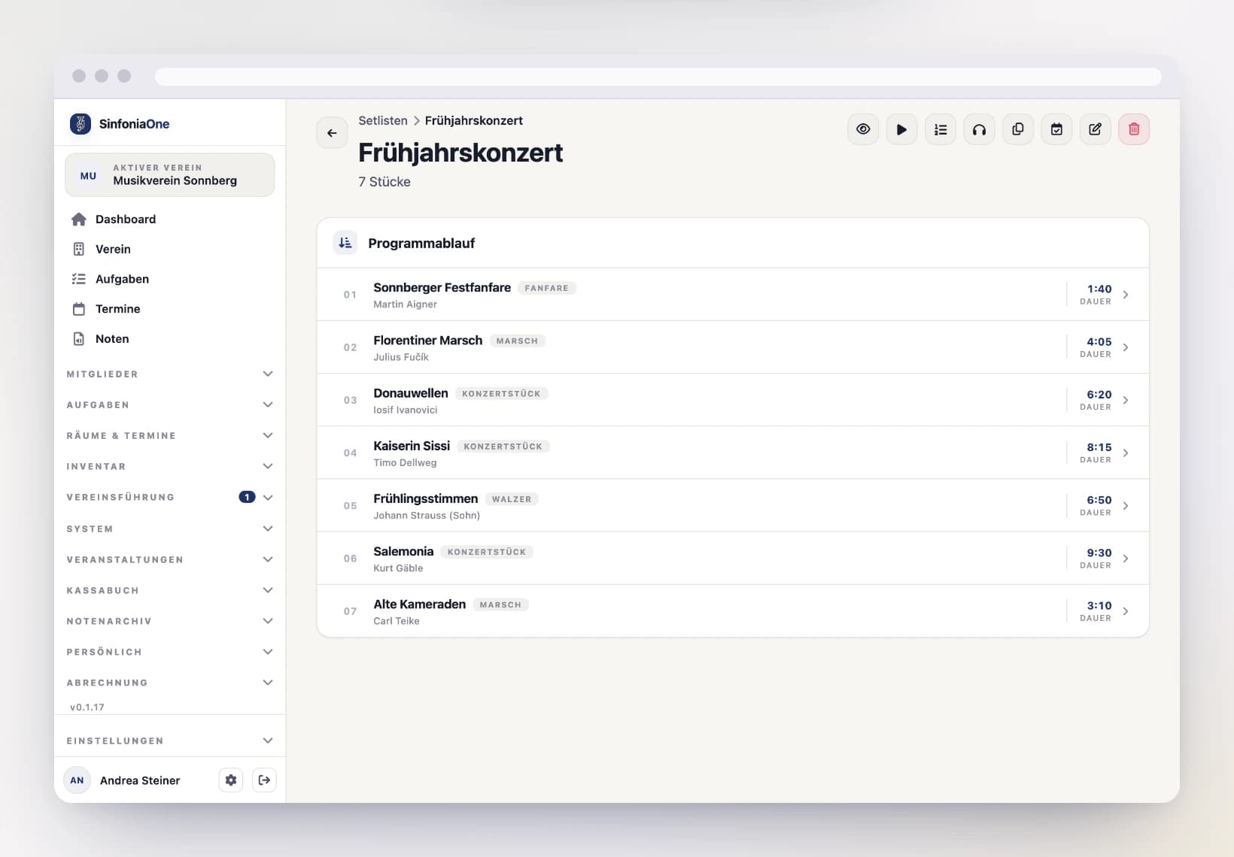Click the sort icon beside Programmablauf
The height and width of the screenshot is (857, 1234).
pos(345,243)
